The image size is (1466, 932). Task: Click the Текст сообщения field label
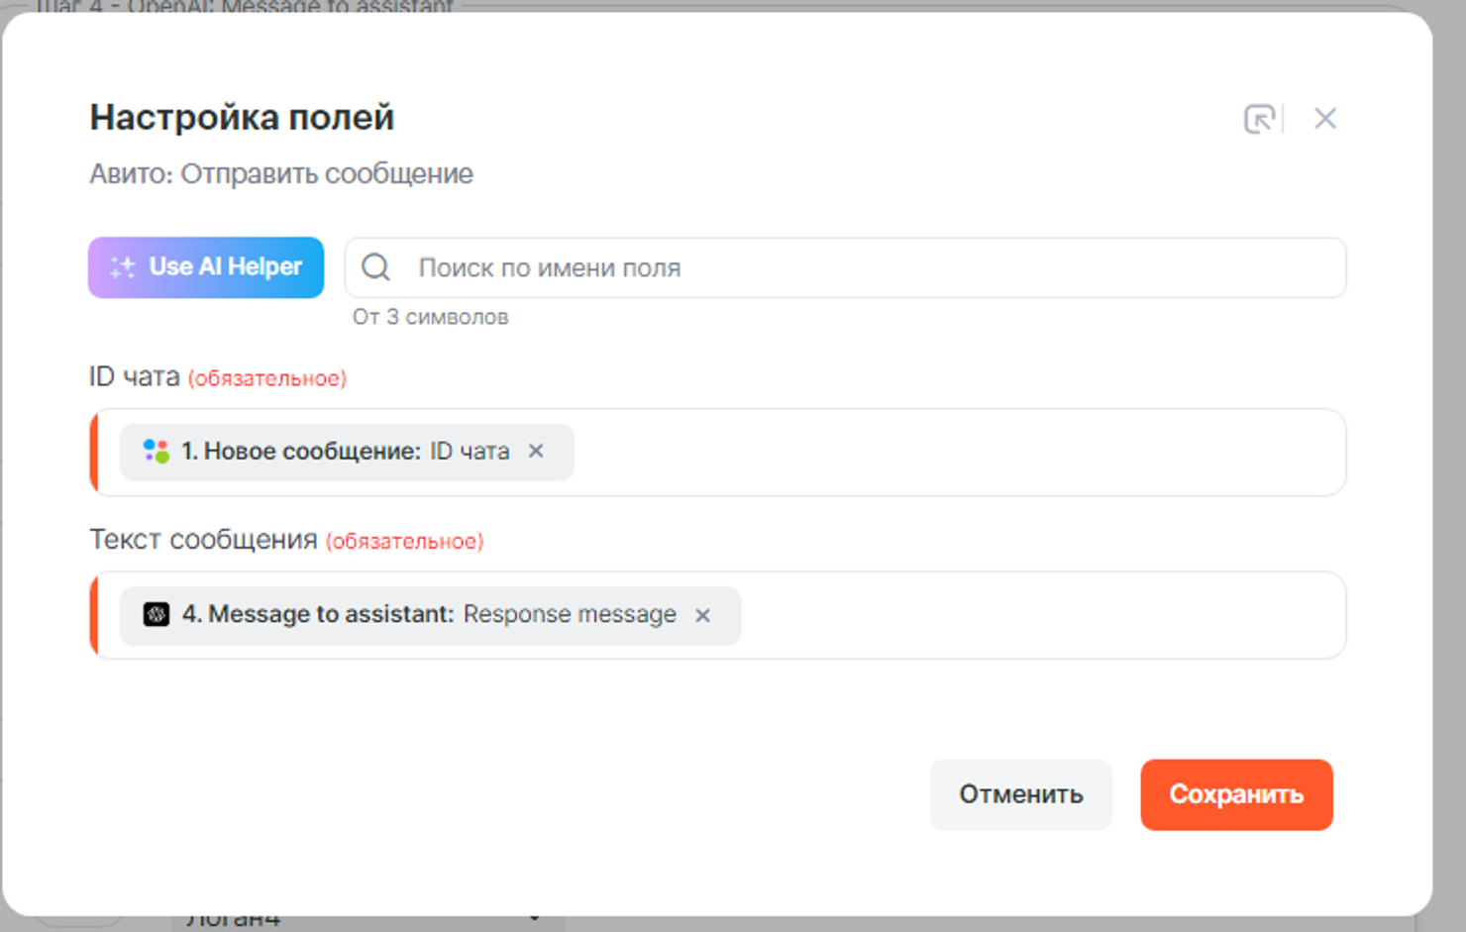pos(203,540)
